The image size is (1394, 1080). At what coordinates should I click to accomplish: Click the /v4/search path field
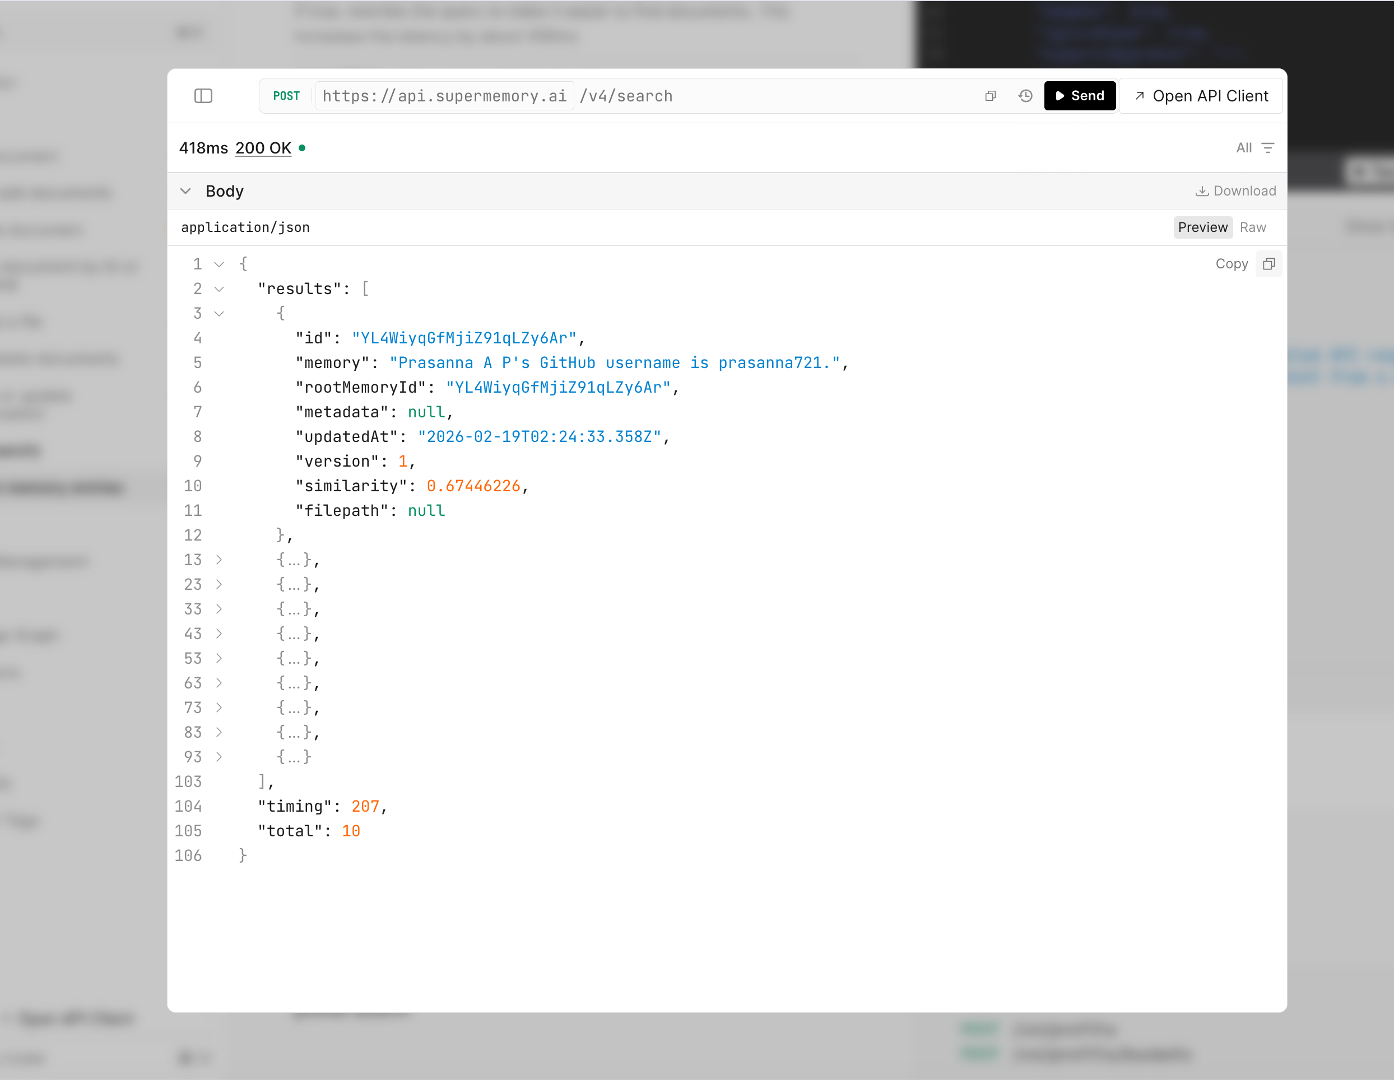626,96
